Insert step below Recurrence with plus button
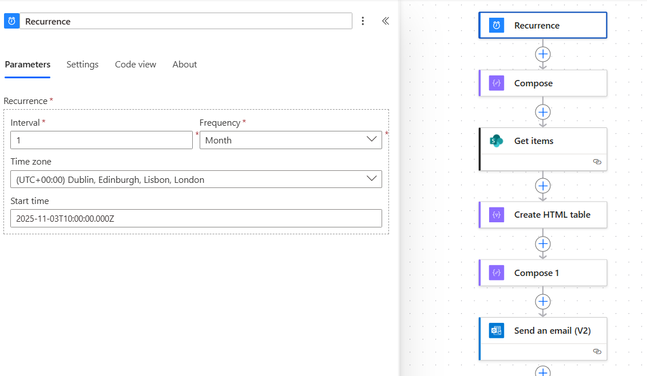Image resolution: width=647 pixels, height=376 pixels. [x=543, y=54]
